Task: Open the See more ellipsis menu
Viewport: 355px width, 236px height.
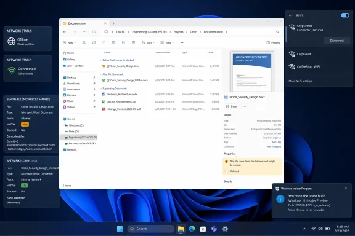Action: (182, 42)
